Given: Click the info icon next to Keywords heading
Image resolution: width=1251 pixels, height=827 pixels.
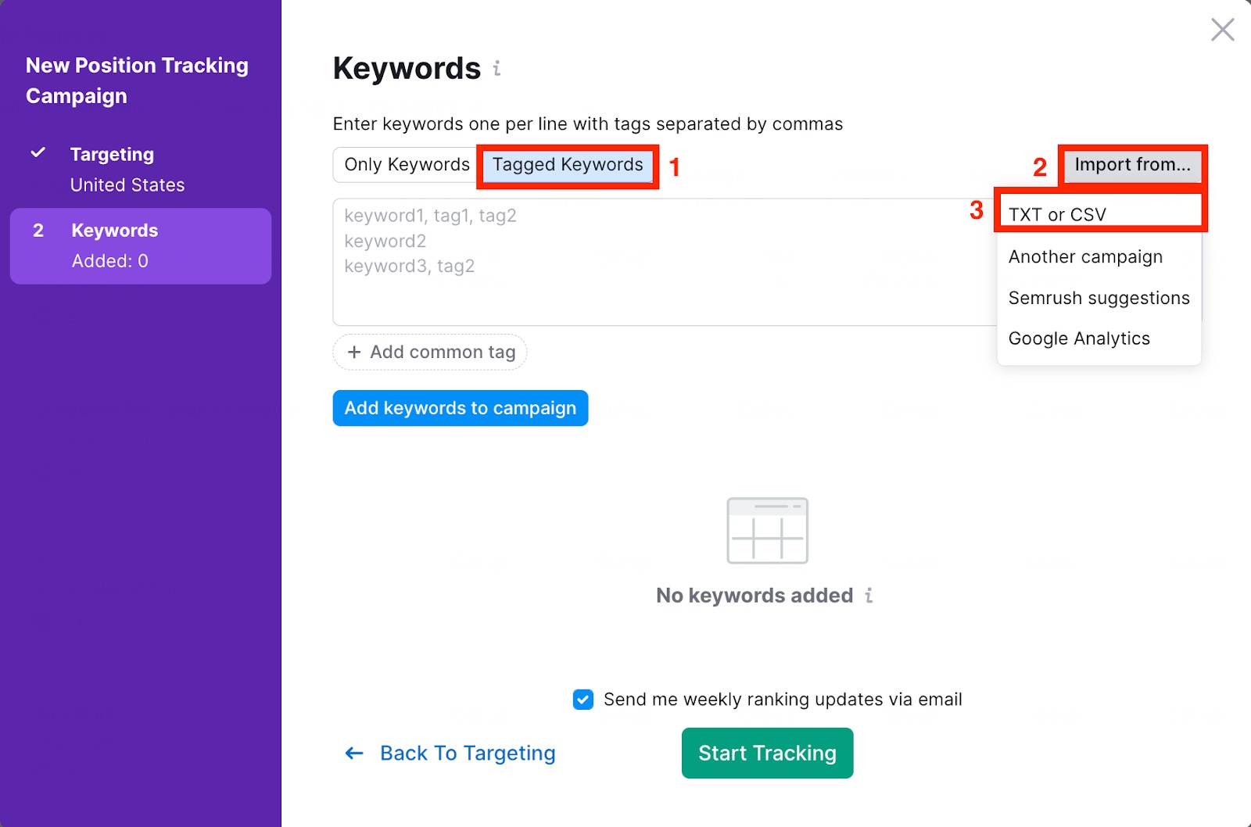Looking at the screenshot, I should (x=498, y=69).
